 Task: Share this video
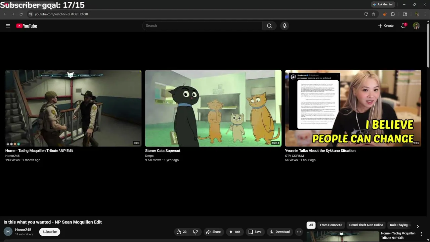pos(213,232)
